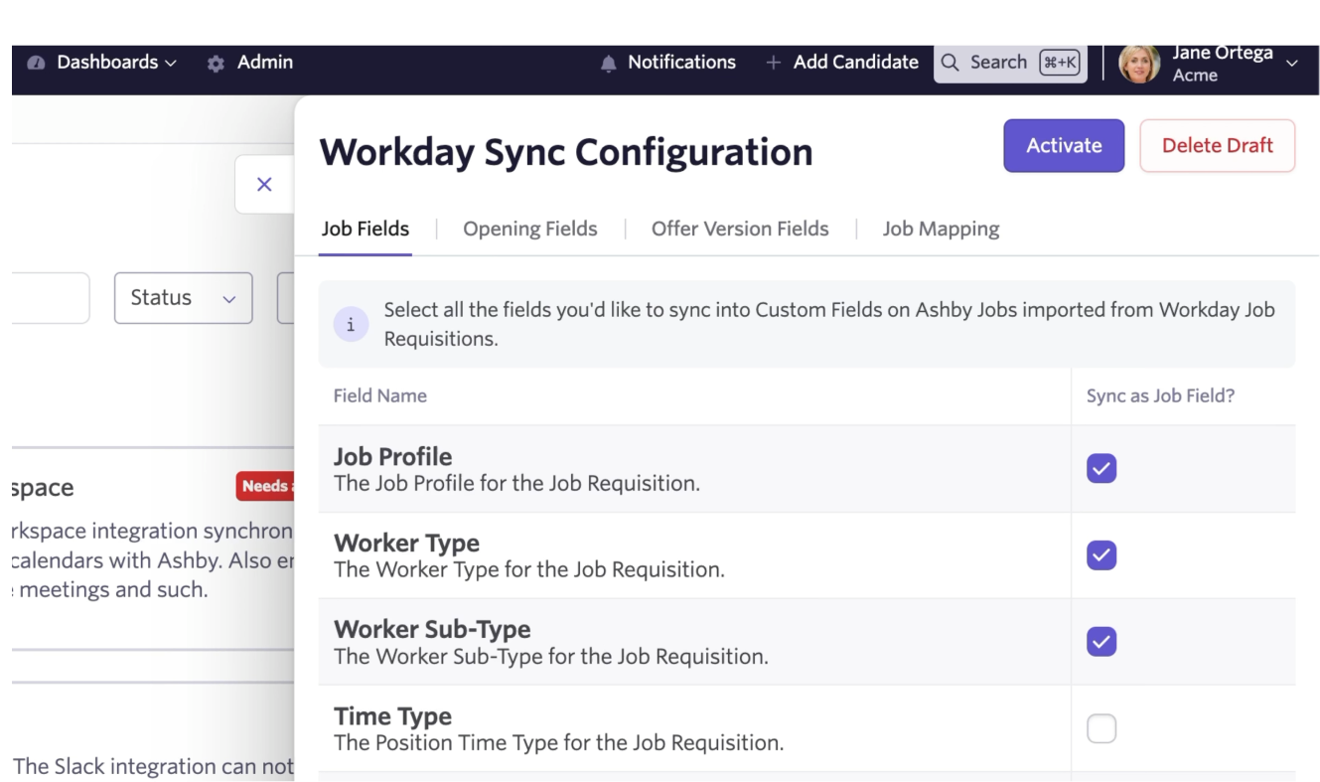Screen dimensions: 1320x782
Task: Switch to the Opening Fields tab
Action: (529, 229)
